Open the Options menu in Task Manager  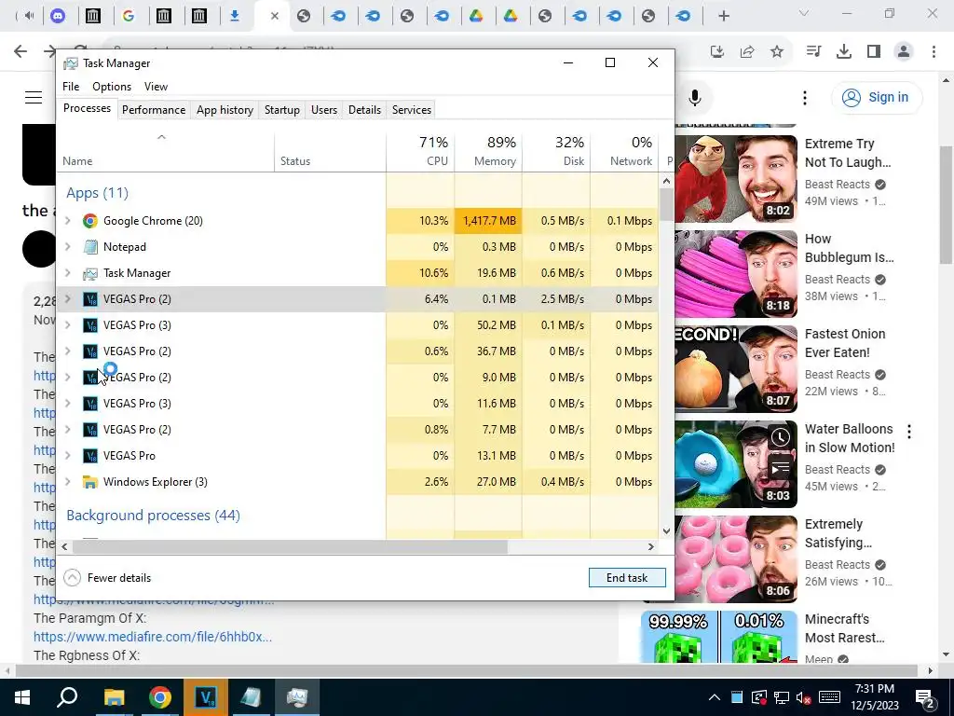[112, 87]
